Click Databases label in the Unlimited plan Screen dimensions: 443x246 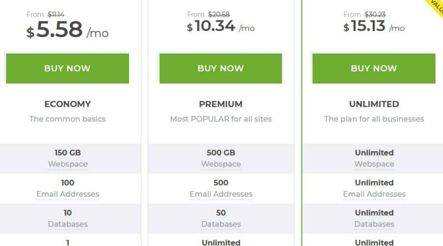[x=374, y=224]
